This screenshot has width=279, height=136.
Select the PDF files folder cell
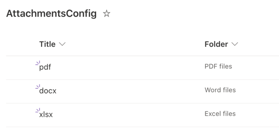(218, 66)
